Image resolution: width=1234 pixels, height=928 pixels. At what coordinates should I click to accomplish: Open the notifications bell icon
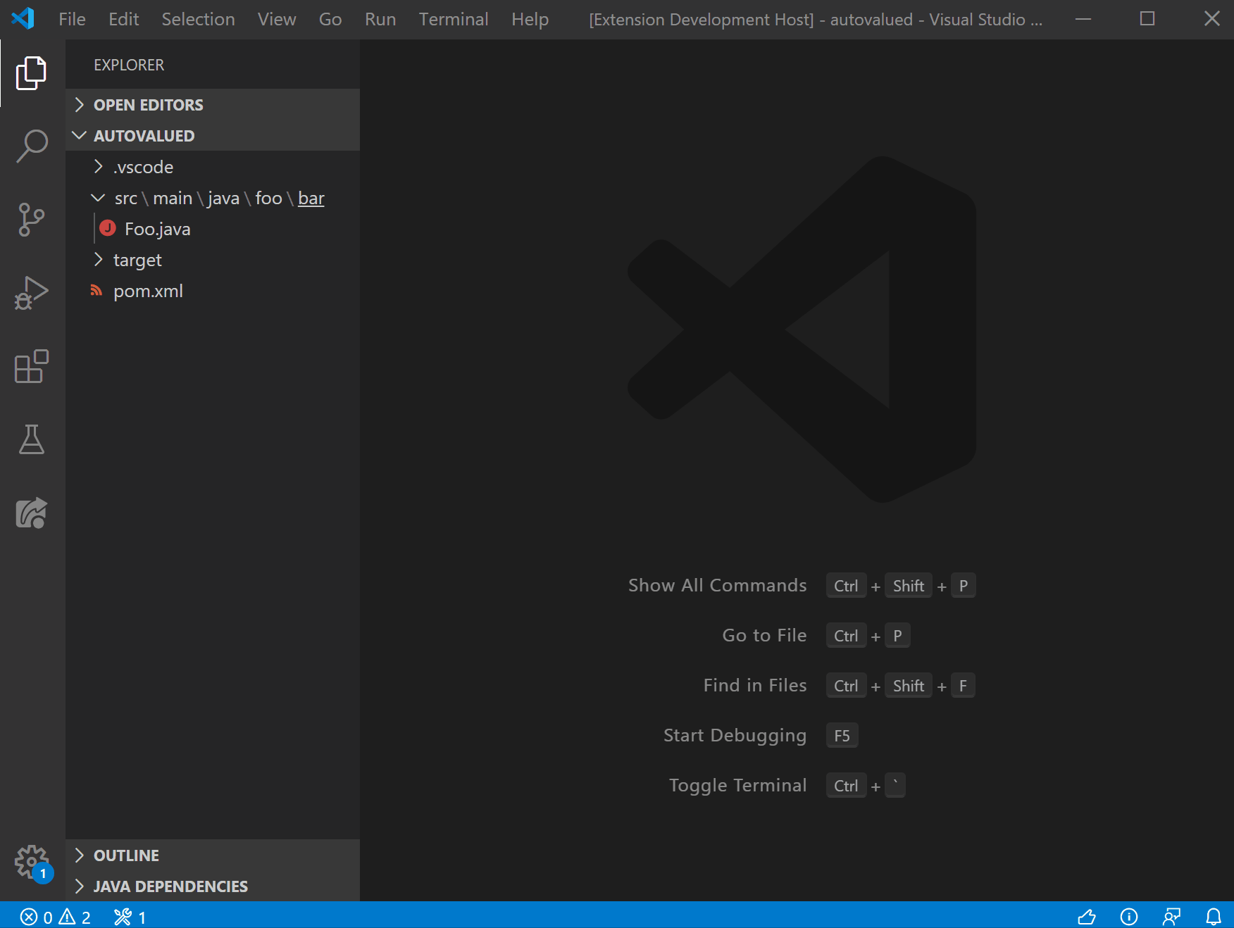1214,917
